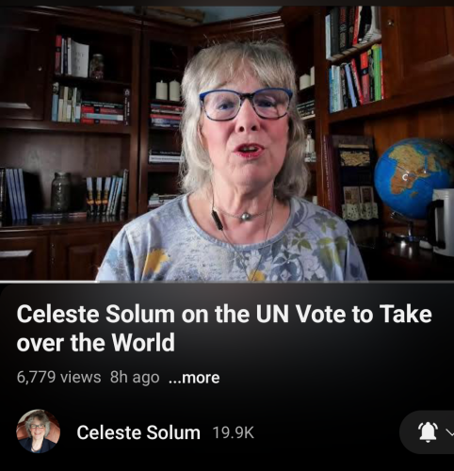Click the blue globe in the video frame

(x=413, y=178)
